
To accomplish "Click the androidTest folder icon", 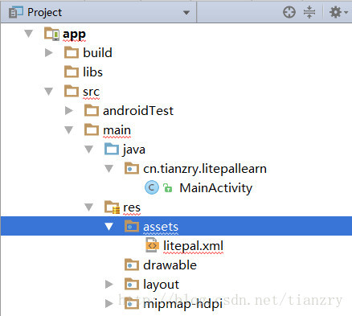I will [x=92, y=110].
